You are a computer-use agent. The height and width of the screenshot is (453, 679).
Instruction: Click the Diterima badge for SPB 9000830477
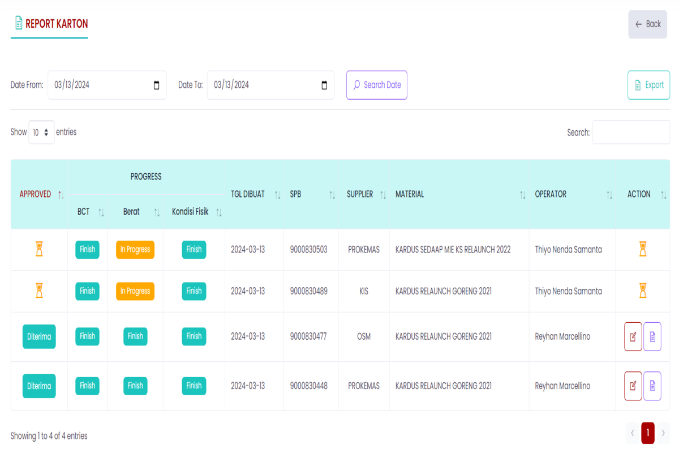[x=39, y=336]
